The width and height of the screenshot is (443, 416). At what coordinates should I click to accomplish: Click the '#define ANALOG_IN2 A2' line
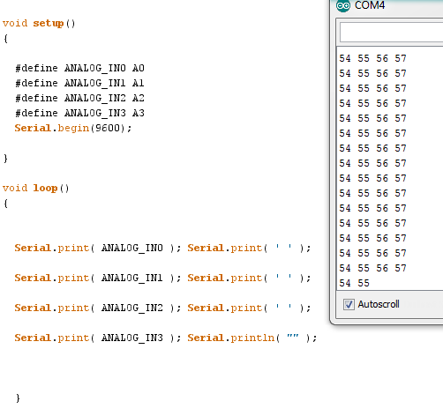coord(79,98)
